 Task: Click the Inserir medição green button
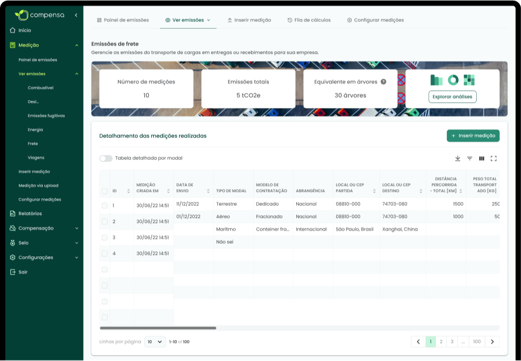[x=473, y=136]
